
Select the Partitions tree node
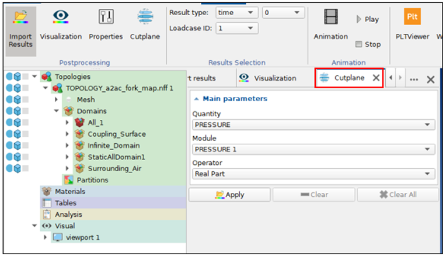click(92, 180)
